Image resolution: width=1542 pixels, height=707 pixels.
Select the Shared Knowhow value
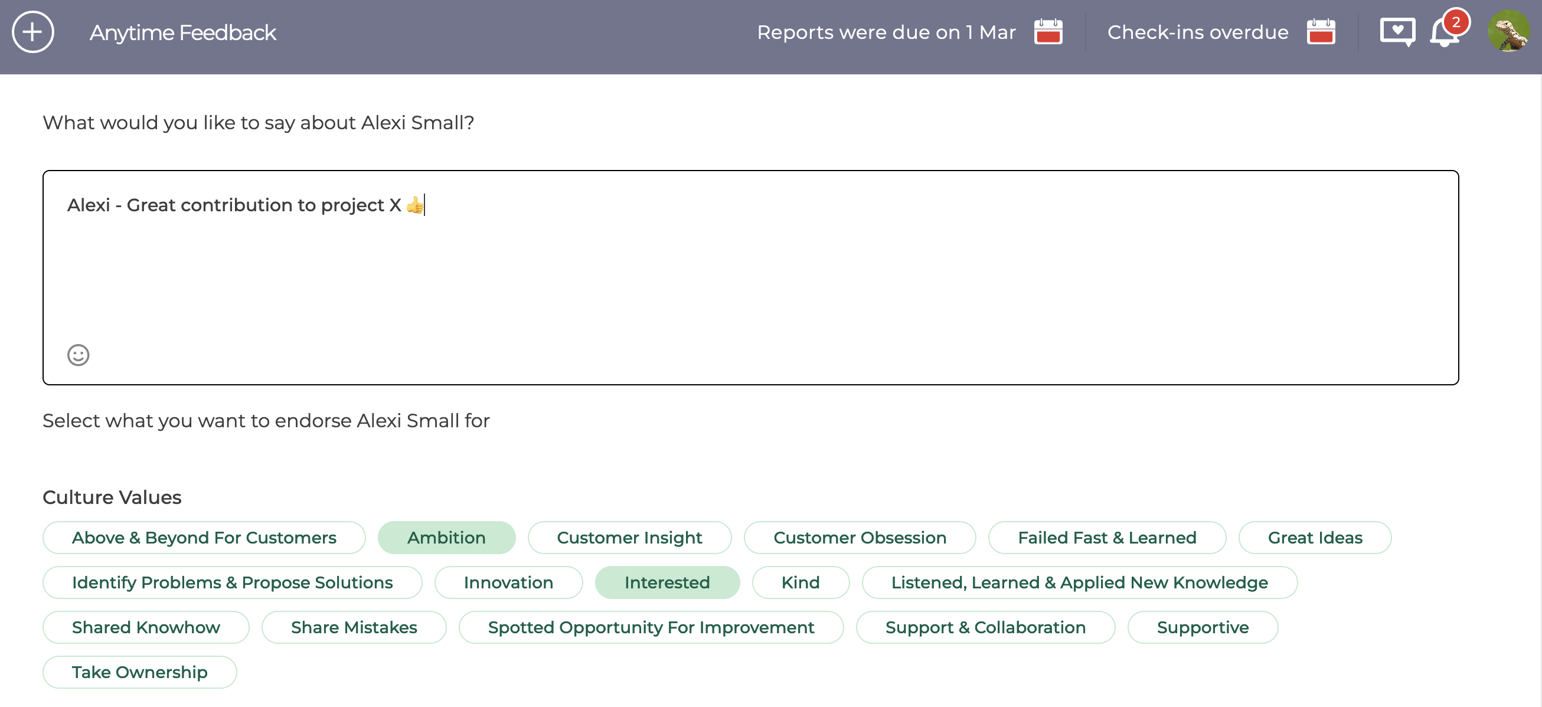(x=146, y=627)
